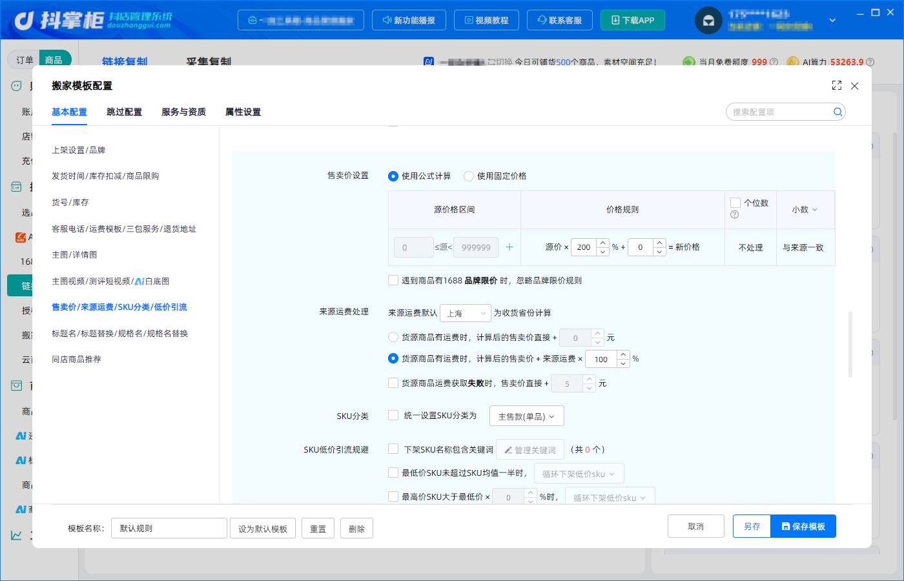Open 循环下架低价sku dropdown next to 均值一半时

tap(579, 474)
